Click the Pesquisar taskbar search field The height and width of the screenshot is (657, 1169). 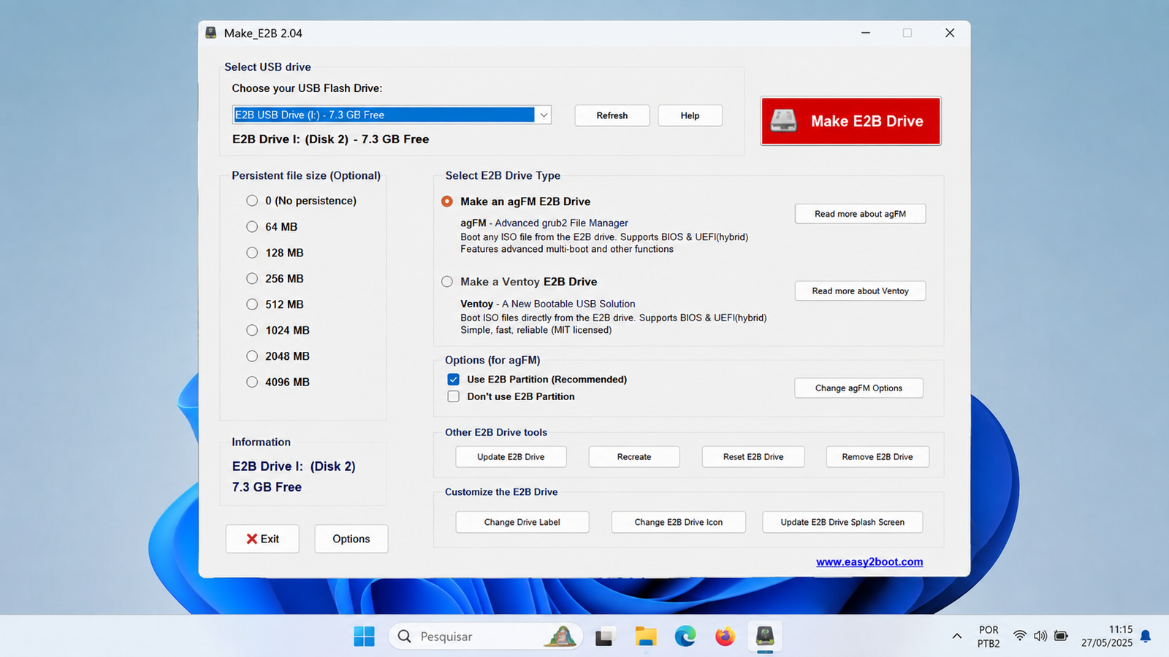[485, 637]
